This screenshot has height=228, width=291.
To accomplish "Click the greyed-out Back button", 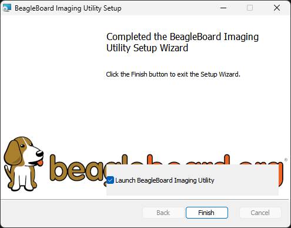I will click(x=163, y=213).
